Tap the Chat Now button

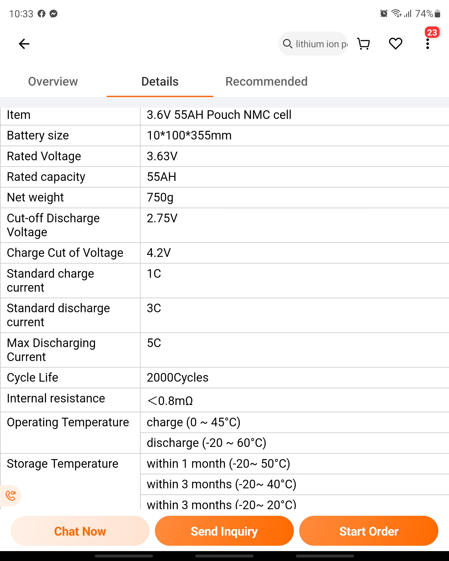[80, 531]
